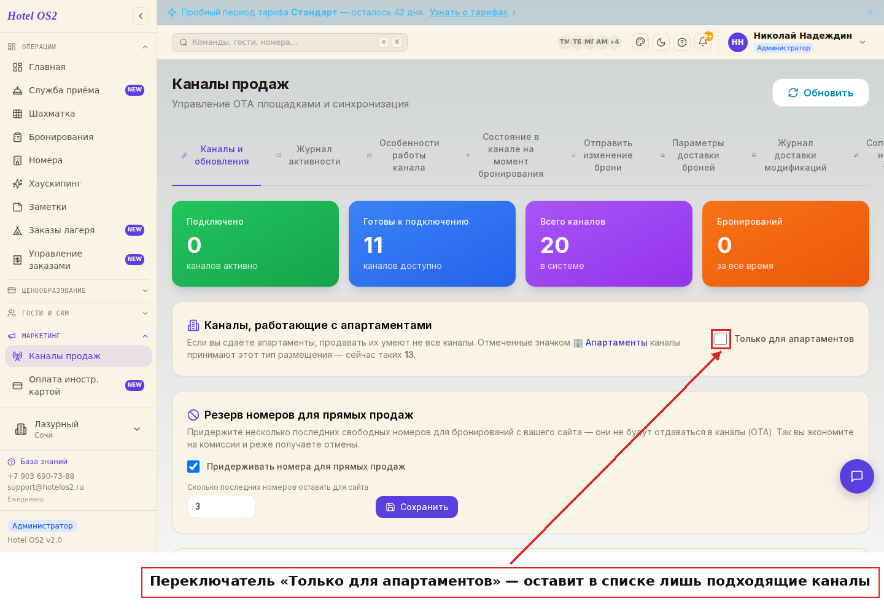Image resolution: width=884 pixels, height=612 pixels.
Task: Open the Николай Надеждин user menu
Action: (x=798, y=42)
